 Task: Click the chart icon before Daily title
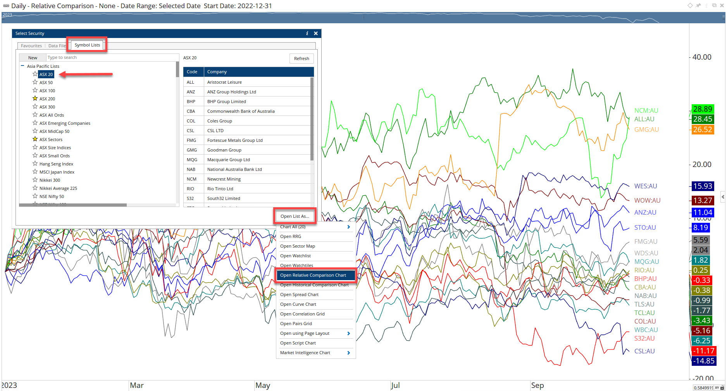6,6
